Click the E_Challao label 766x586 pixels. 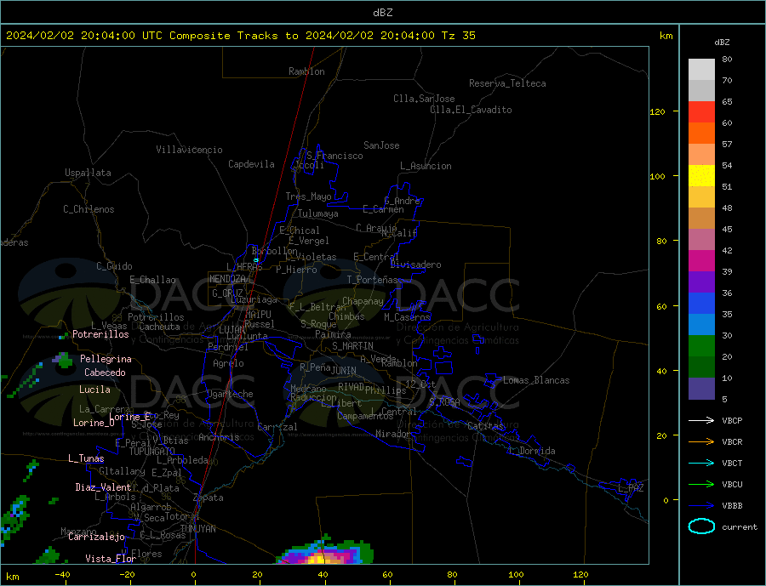(152, 281)
